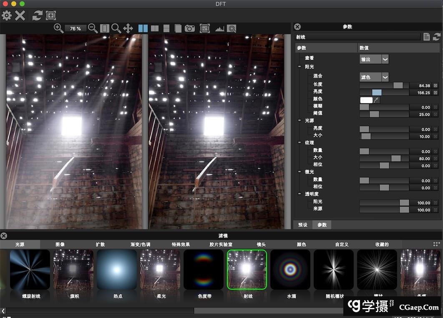Show the histogram view icon
Viewport: 443px width, 318px height.
point(219,28)
